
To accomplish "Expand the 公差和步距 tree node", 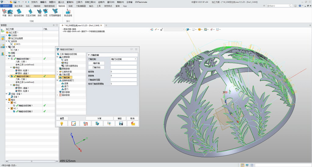I will [58, 71].
